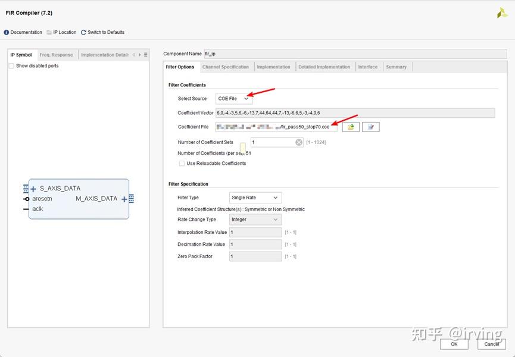Open Rate Change Type Integer dropdown
This screenshot has width=515, height=357.
pos(255,220)
